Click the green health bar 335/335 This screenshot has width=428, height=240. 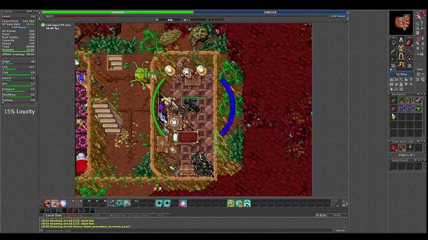[117, 12]
